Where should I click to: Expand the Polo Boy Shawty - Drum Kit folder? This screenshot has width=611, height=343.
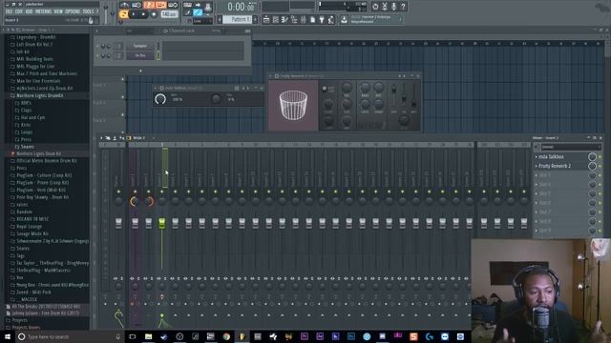[42, 197]
